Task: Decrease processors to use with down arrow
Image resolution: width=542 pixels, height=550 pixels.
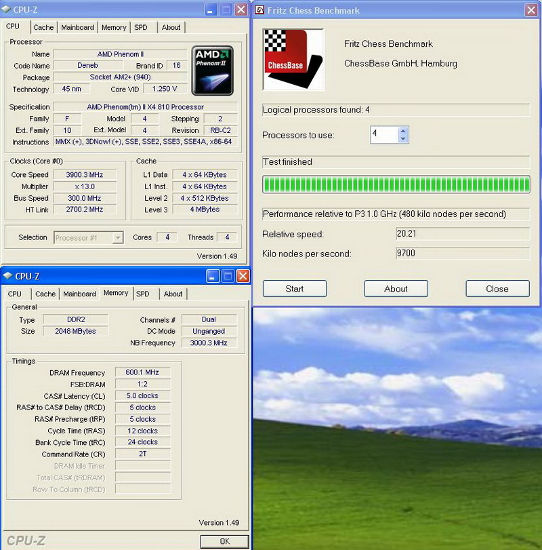Action: pos(403,138)
